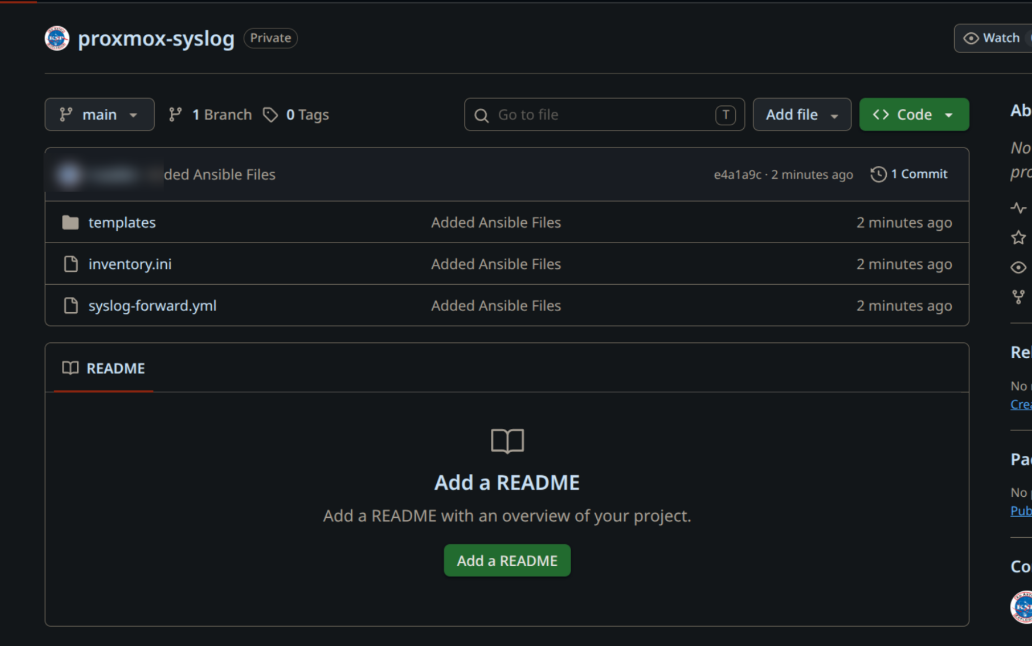This screenshot has height=646, width=1032.
Task: Click the contributor avatar at the sidebar bottom
Action: coord(1021,607)
